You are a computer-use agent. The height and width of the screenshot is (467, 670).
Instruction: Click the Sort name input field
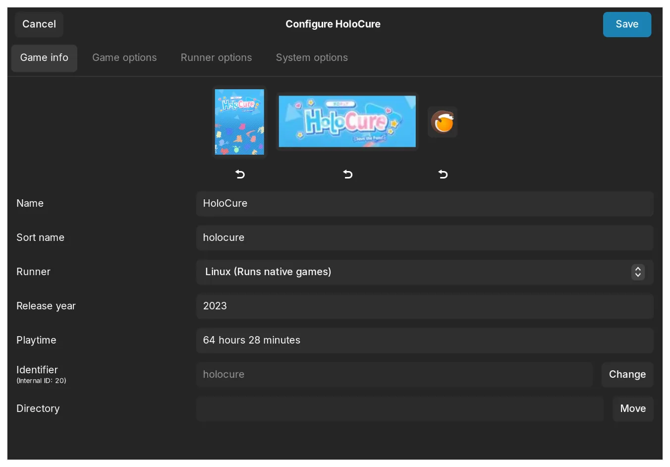point(425,237)
